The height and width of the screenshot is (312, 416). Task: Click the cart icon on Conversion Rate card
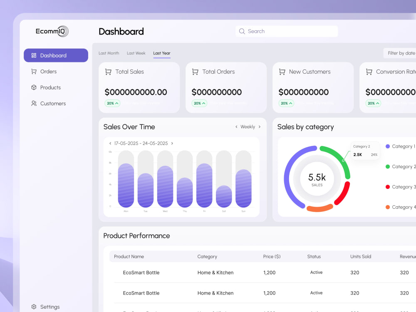coord(369,72)
